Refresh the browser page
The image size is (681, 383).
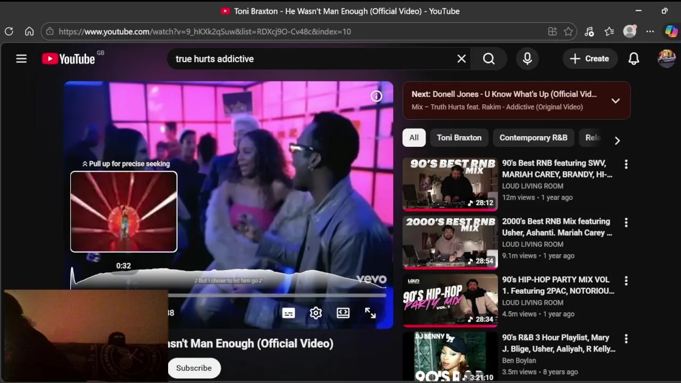coord(9,31)
